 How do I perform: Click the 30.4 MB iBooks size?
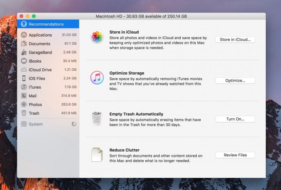click(x=69, y=61)
